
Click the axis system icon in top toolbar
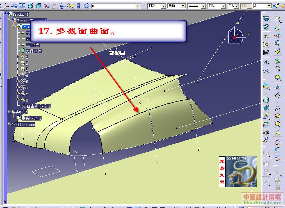point(7,6)
